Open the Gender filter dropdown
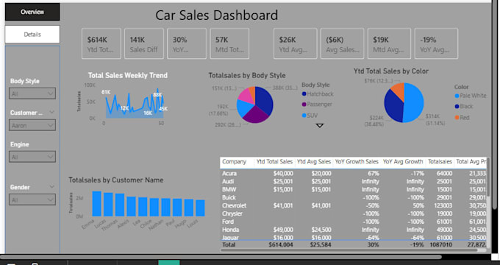500x265 pixels. click(32, 199)
